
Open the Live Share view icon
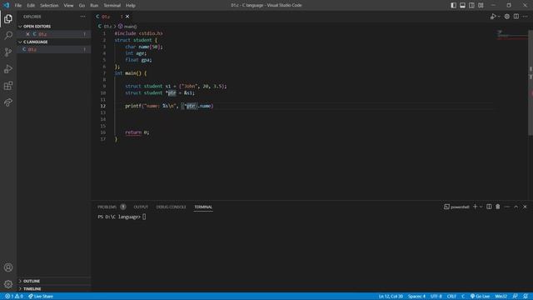click(x=8, y=102)
